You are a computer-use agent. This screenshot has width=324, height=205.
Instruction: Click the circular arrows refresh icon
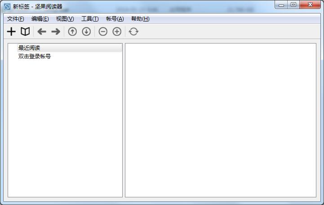(133, 31)
